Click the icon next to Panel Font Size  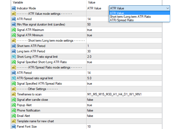14,127
